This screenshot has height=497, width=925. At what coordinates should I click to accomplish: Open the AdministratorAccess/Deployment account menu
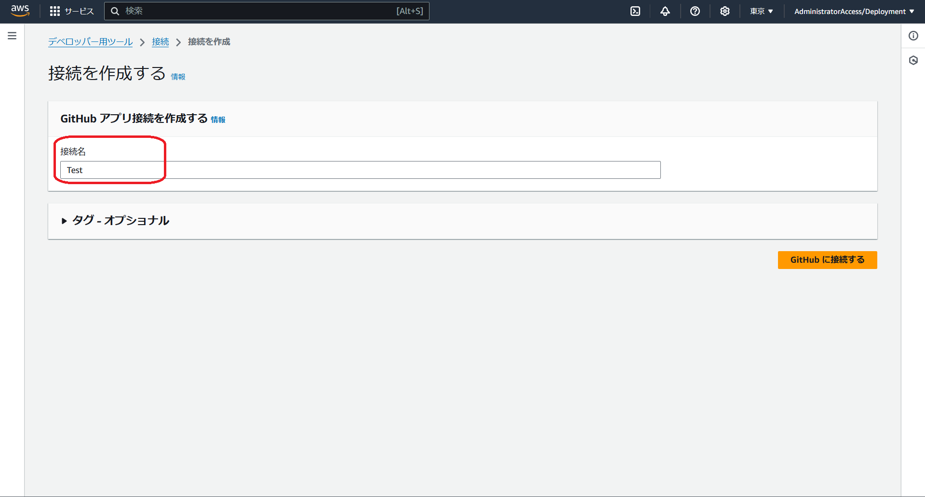click(x=854, y=11)
